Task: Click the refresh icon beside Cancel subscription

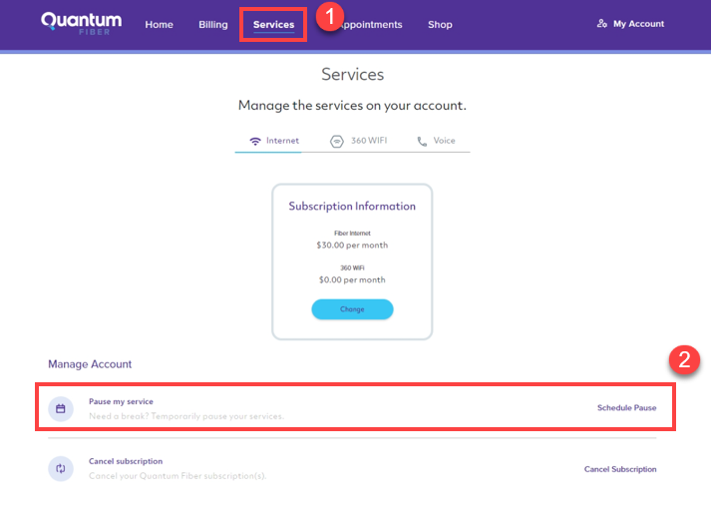Action: pyautogui.click(x=61, y=469)
